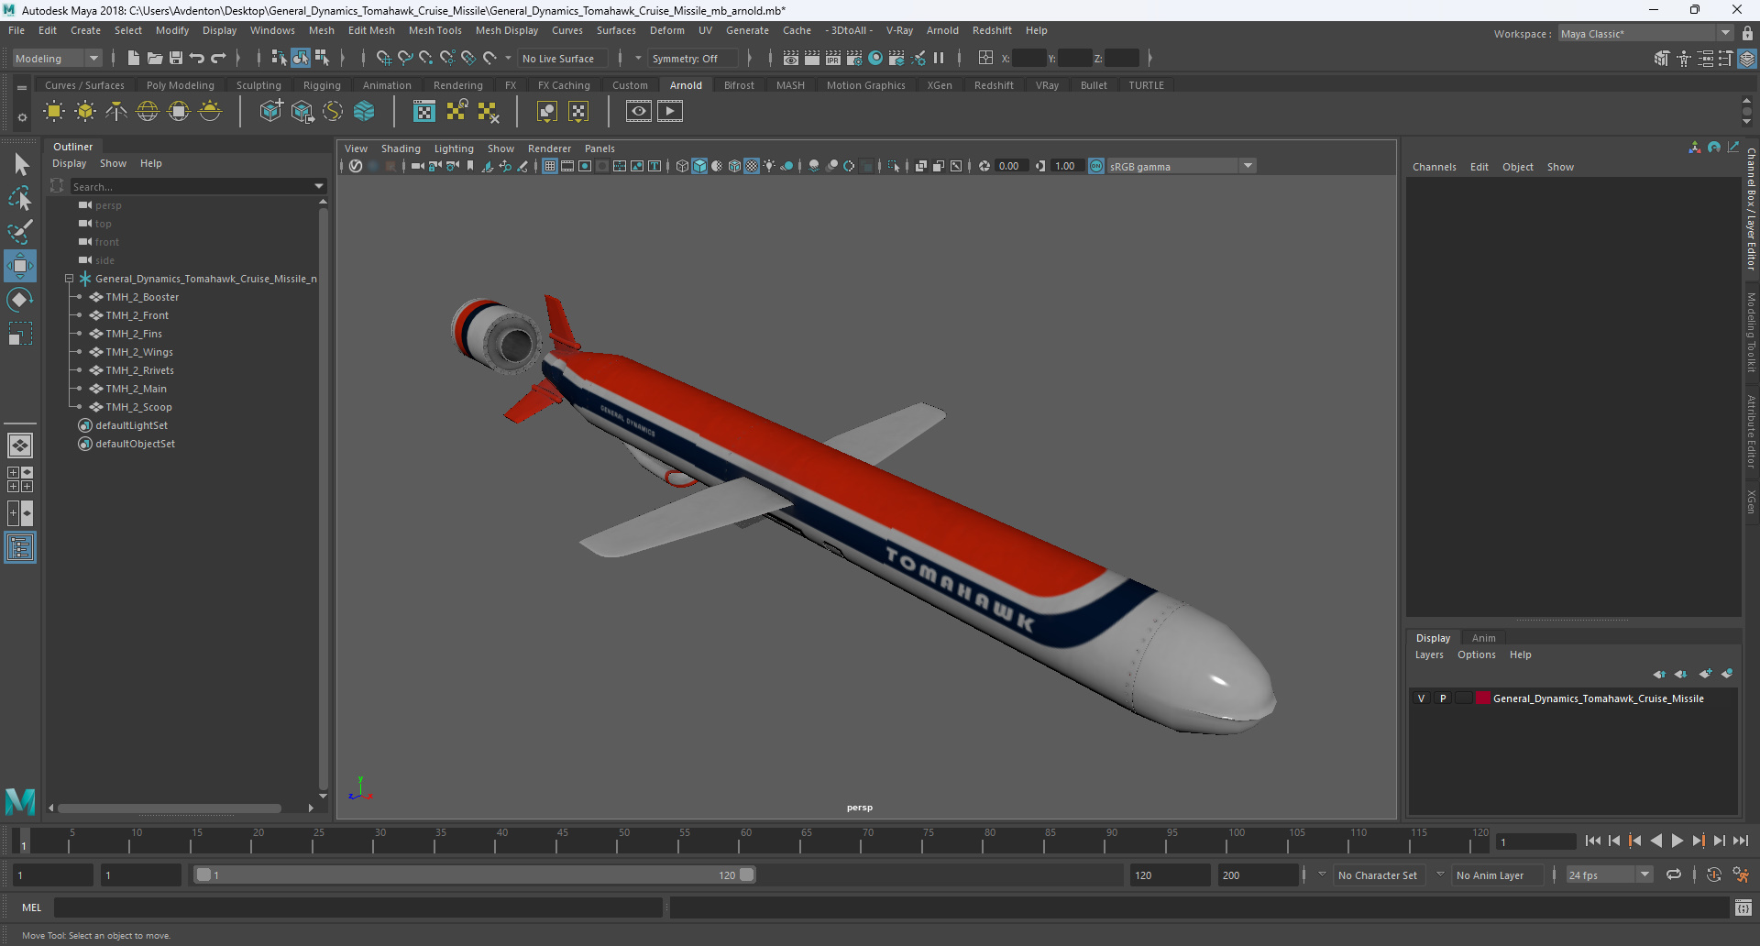Click the Arnold render play shelf icon
The width and height of the screenshot is (1760, 946).
point(670,112)
